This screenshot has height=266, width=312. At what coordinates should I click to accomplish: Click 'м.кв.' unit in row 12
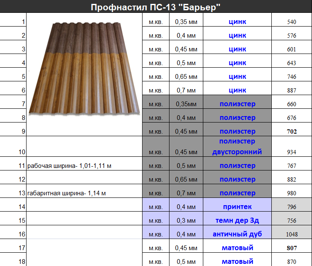coord(156,180)
